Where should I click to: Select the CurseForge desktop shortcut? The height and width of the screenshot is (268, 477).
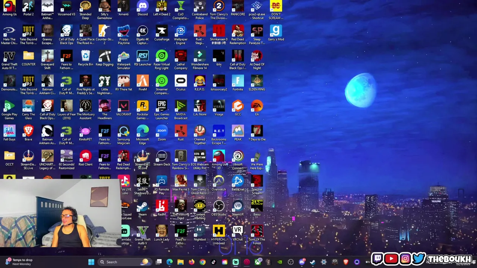click(162, 33)
